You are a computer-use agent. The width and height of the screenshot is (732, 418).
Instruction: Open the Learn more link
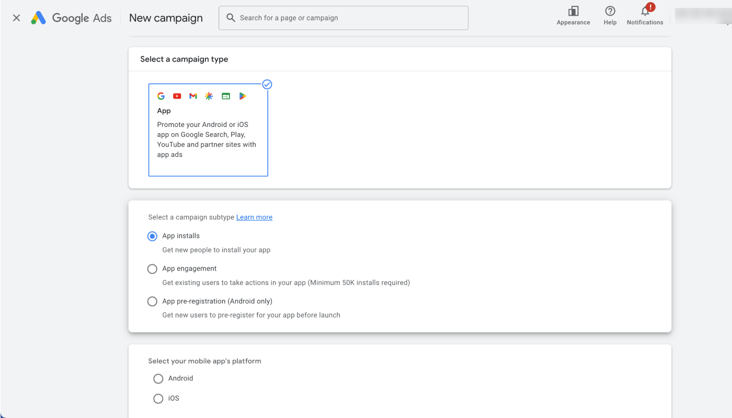click(254, 217)
